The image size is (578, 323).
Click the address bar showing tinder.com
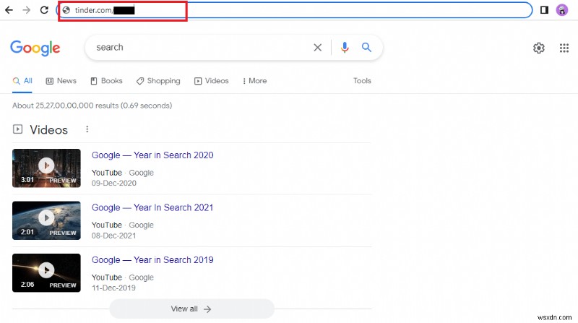pyautogui.click(x=289, y=10)
